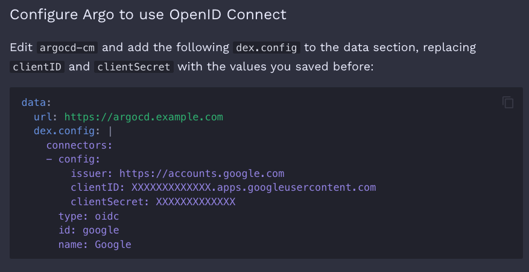529x272 pixels.
Task: Click the id: google line
Action: pos(89,230)
